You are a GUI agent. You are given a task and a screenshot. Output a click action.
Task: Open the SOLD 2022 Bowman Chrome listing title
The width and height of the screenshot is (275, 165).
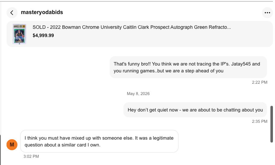(x=132, y=27)
